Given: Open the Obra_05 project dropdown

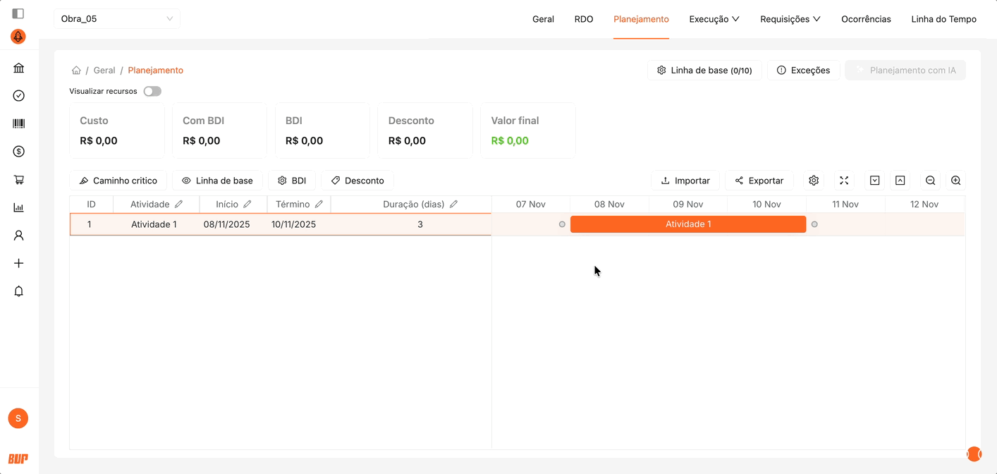Looking at the screenshot, I should point(117,18).
